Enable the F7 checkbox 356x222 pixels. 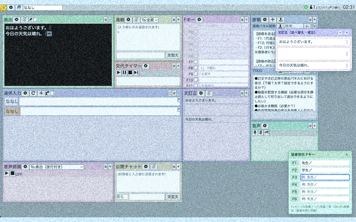click(x=196, y=62)
